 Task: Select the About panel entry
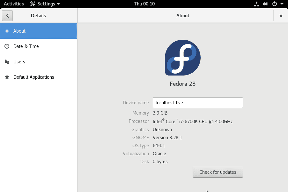point(39,31)
